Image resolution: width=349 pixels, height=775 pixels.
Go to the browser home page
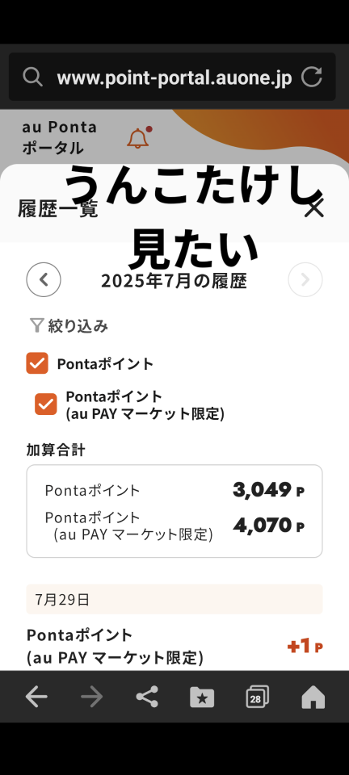(x=313, y=697)
